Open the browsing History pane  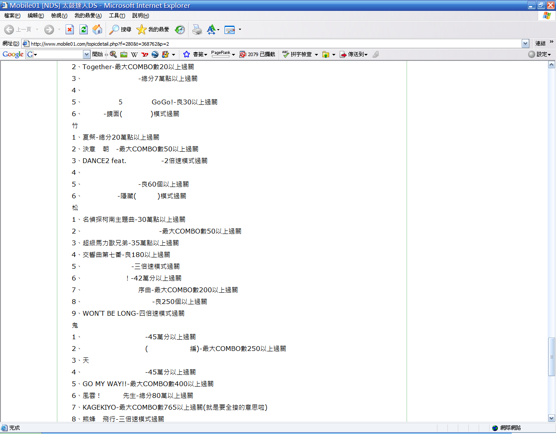click(180, 30)
